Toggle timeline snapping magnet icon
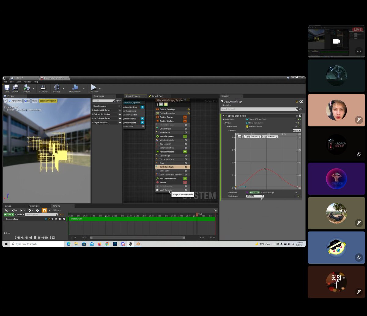This screenshot has width=367, height=316. (44, 210)
